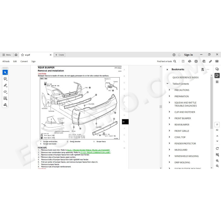Image resolution: width=221 pixels, height=221 pixels.
Task: Add a new bookmark icon
Action: click(203, 69)
